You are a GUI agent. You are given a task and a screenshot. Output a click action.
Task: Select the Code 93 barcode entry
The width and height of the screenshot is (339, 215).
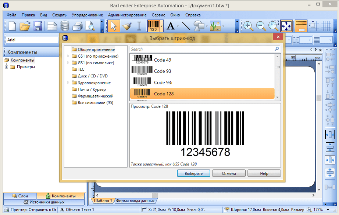click(x=163, y=71)
